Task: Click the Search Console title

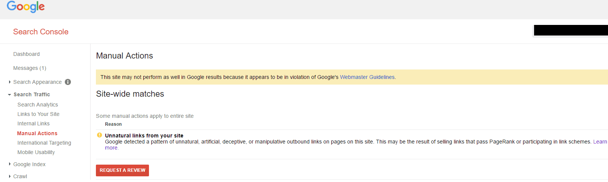Action: coord(41,32)
